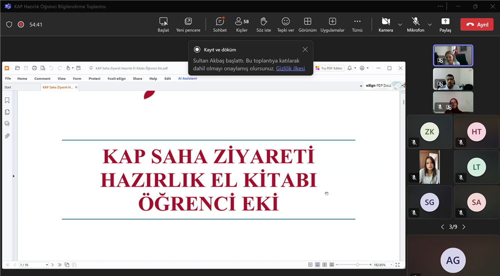
Task: Leave the meeting with Ayrıl button
Action: 476,24
